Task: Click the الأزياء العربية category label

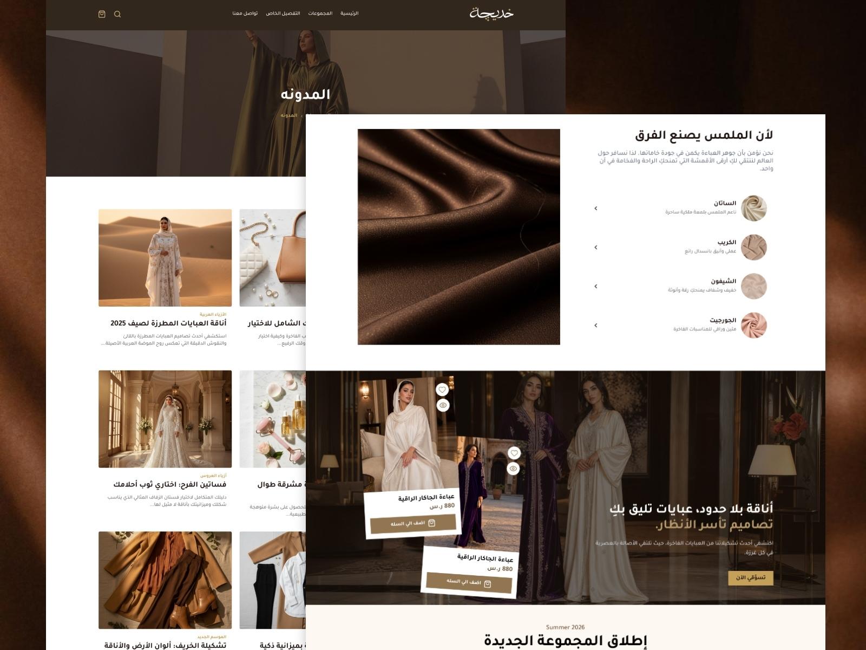Action: pyautogui.click(x=213, y=314)
